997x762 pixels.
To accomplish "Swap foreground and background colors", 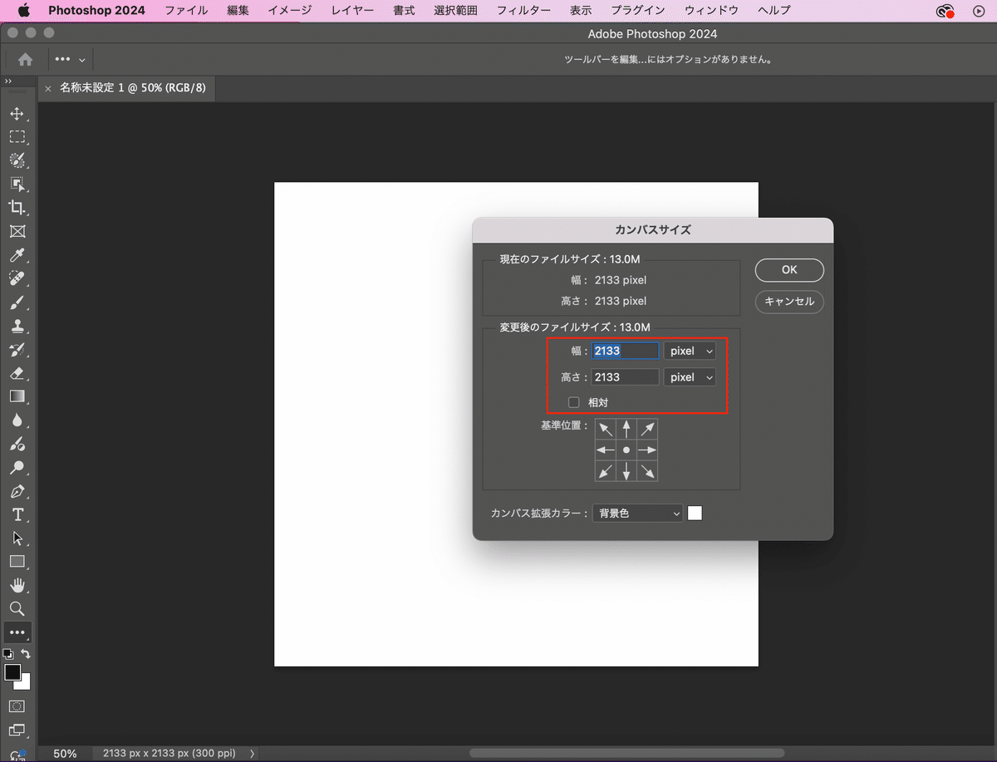I will pos(26,654).
